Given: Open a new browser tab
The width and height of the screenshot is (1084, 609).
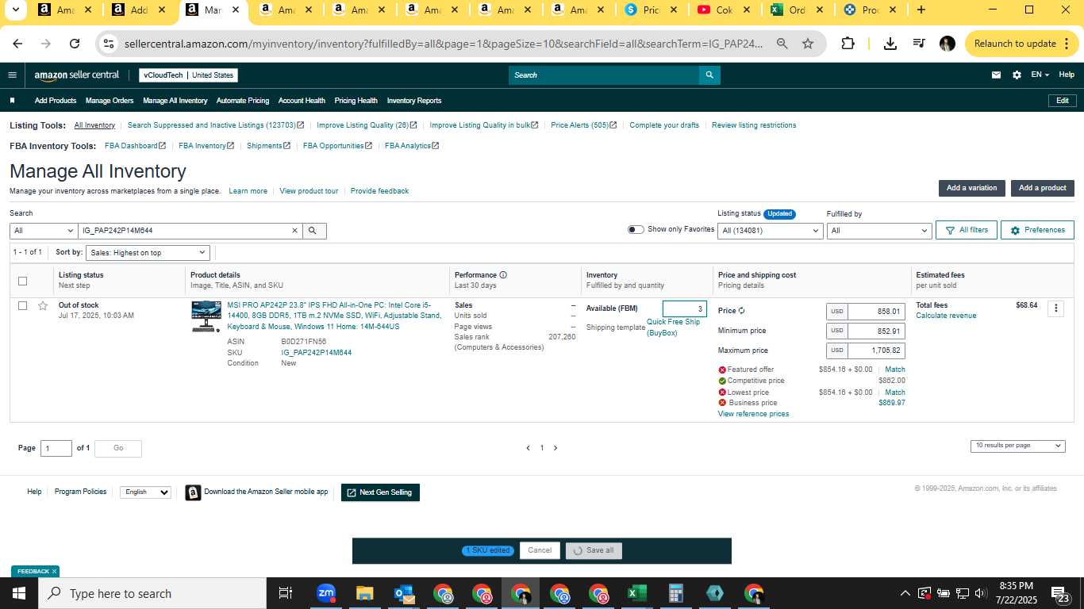Looking at the screenshot, I should (x=921, y=10).
